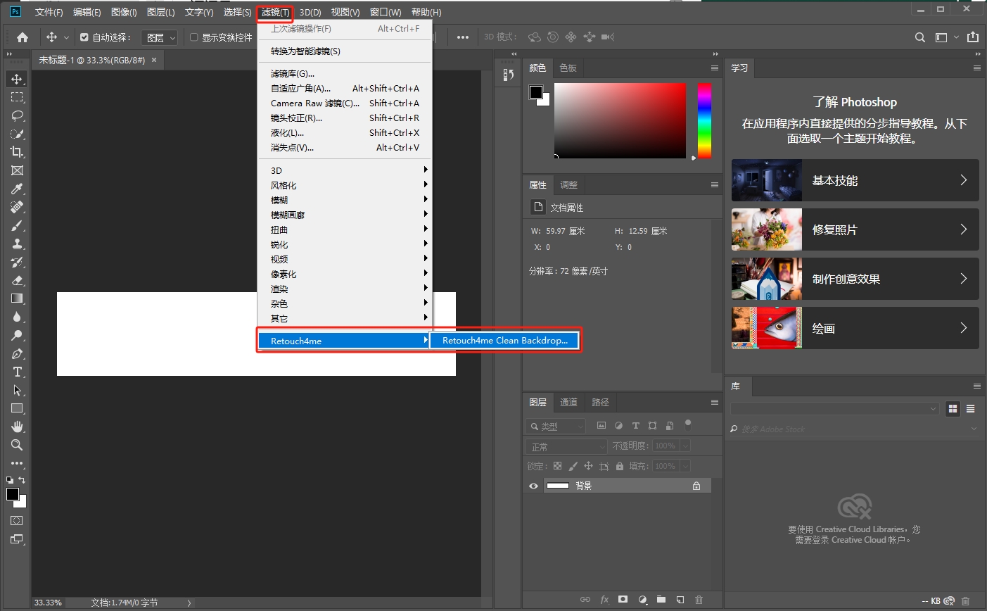Select the Move tool

pos(15,79)
